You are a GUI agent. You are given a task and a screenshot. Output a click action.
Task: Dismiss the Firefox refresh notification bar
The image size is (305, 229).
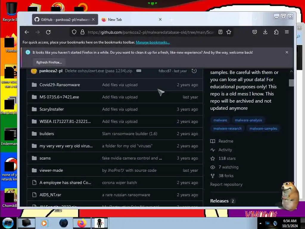click(287, 52)
